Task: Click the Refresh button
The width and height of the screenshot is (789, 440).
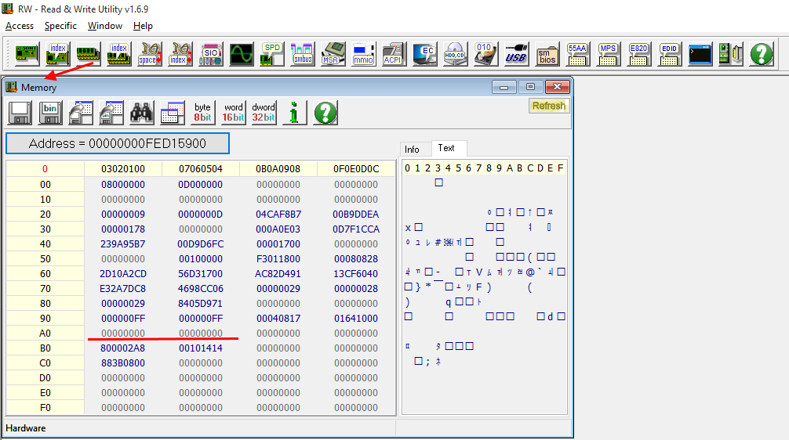Action: point(548,106)
